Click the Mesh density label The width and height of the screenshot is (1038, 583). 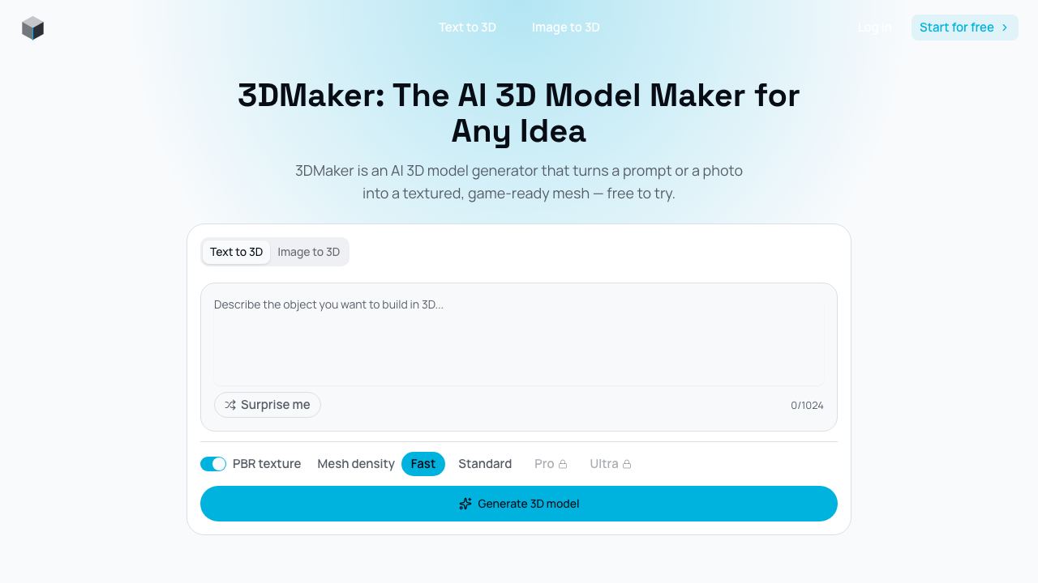pyautogui.click(x=356, y=464)
